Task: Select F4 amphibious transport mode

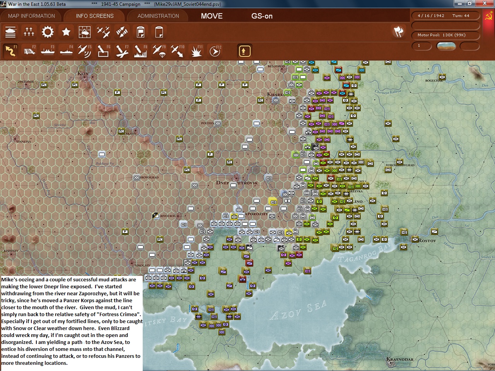Action: click(66, 51)
